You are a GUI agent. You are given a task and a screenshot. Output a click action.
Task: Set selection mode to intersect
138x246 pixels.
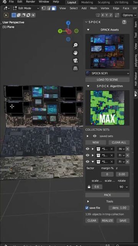33,15
